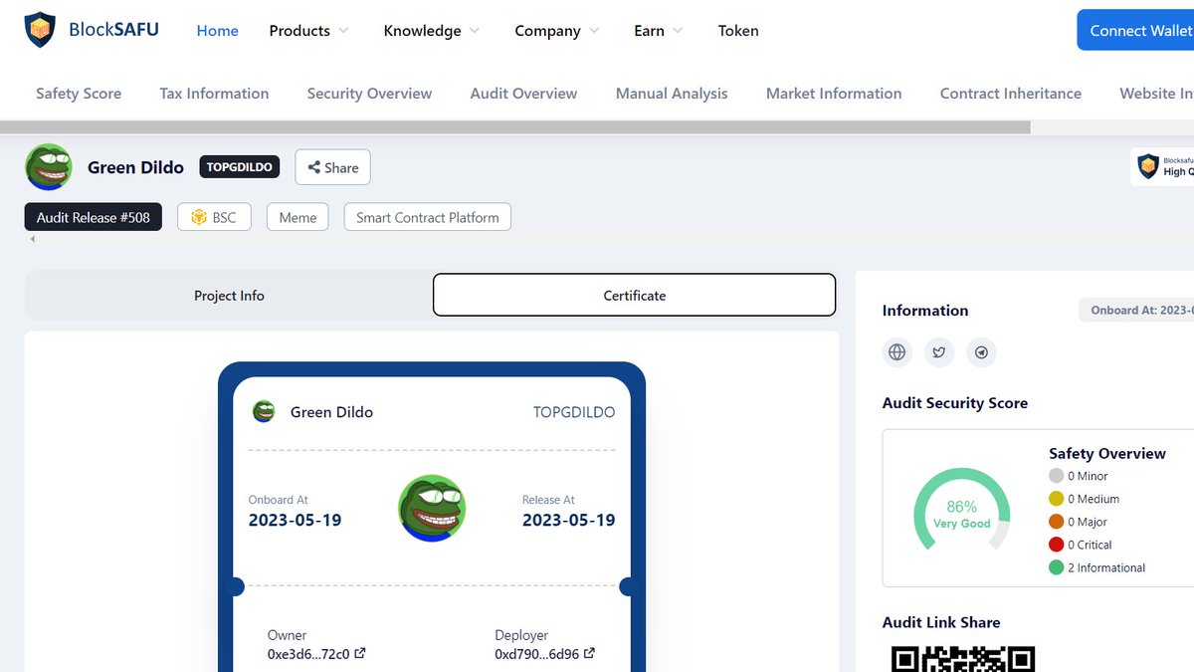The height and width of the screenshot is (672, 1194).
Task: Click the horizontal scrollbar under section tabs
Action: point(514,127)
